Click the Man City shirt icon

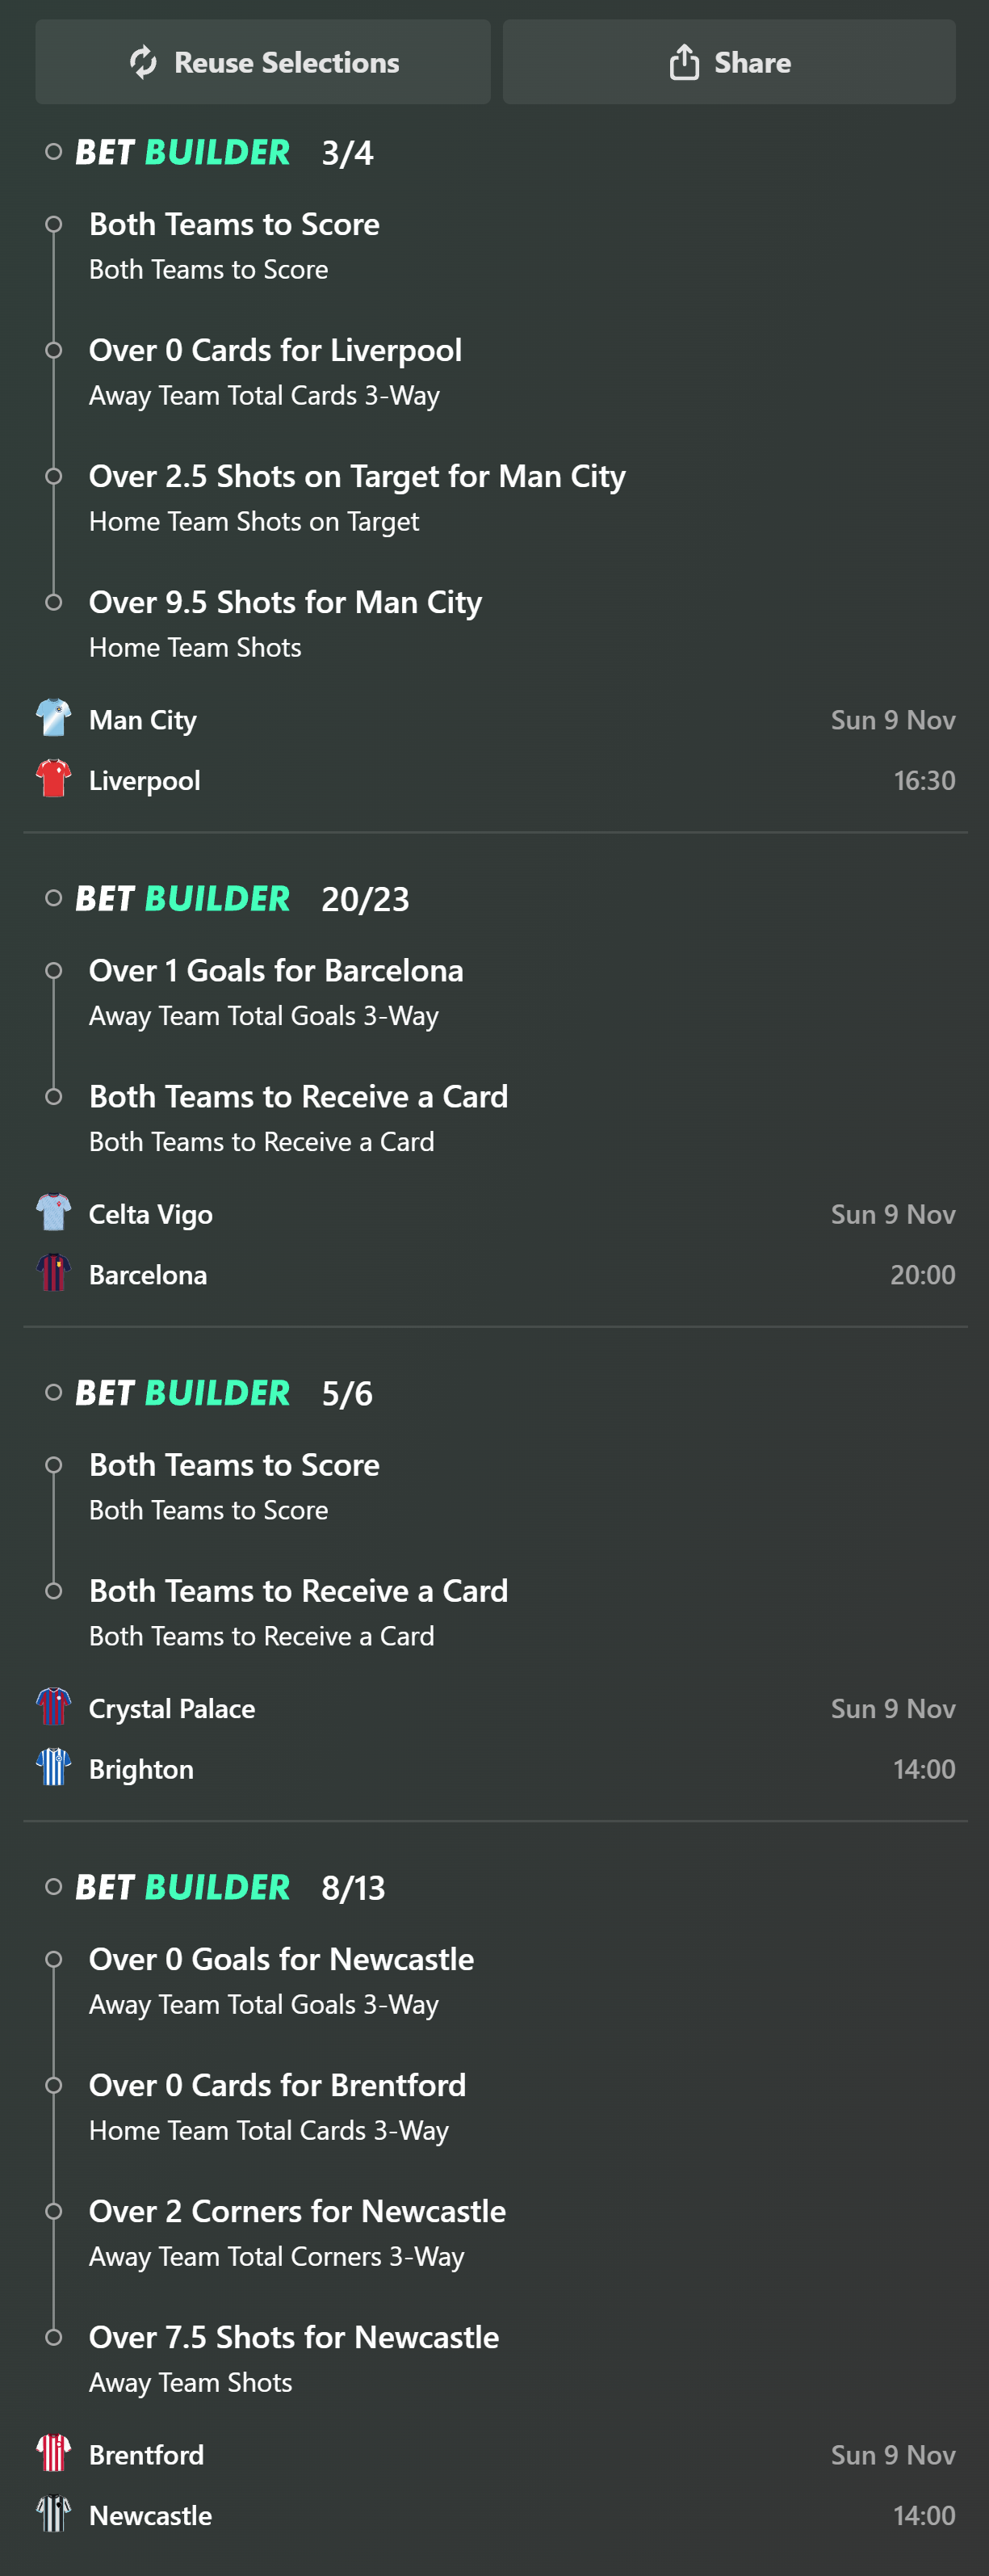tap(54, 718)
